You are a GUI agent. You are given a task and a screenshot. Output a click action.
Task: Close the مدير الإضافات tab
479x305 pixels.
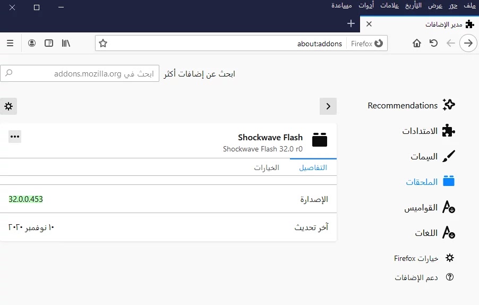tap(369, 24)
